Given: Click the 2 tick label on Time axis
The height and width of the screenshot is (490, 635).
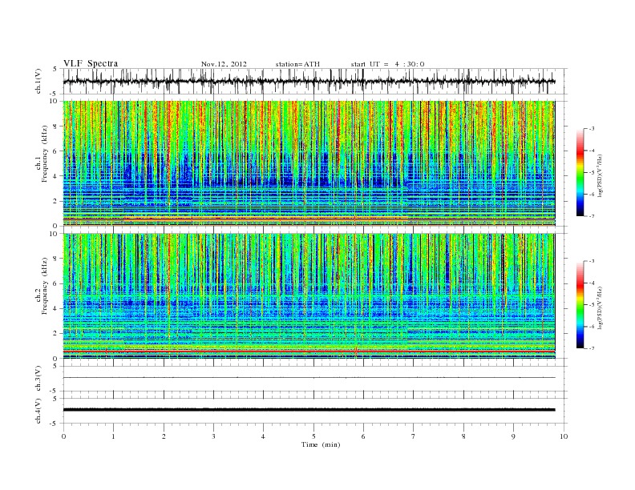Looking at the screenshot, I should 164,436.
